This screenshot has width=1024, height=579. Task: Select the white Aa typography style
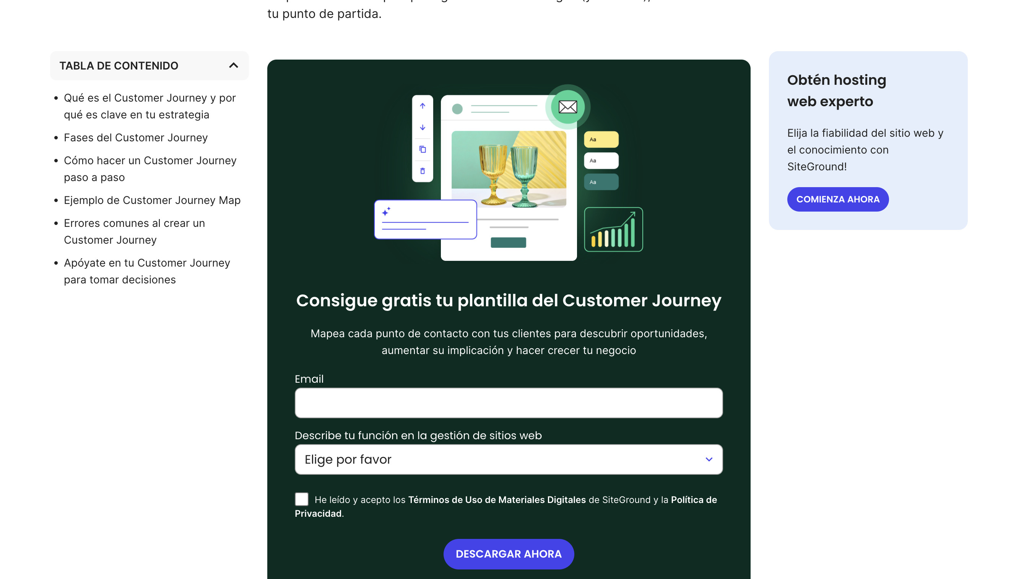pyautogui.click(x=601, y=160)
